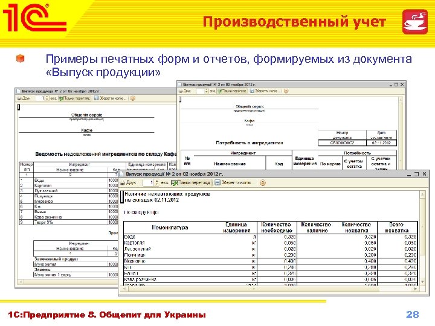This screenshot has width=435, height=326.
Task: Click 'Количество нехватка' column header
Action: (x=356, y=228)
